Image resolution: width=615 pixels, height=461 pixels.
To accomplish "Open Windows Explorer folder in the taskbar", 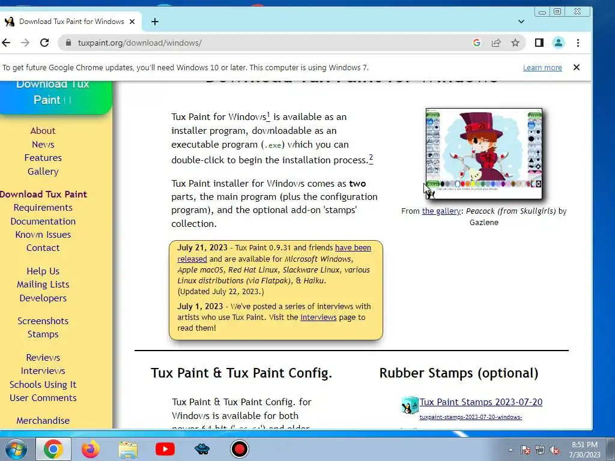I will (128, 449).
